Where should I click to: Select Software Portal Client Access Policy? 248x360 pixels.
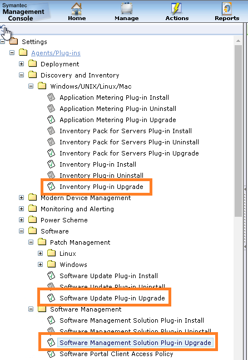[x=116, y=354]
